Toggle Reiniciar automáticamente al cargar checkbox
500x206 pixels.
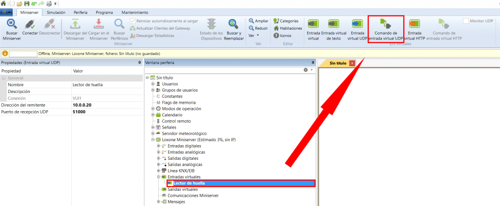point(133,21)
